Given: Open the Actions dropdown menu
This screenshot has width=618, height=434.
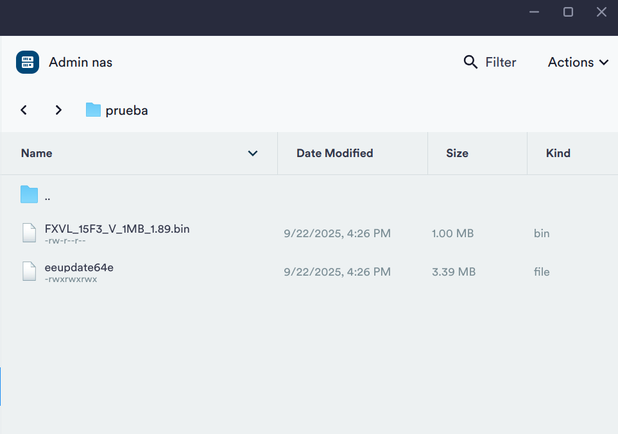Looking at the screenshot, I should (x=578, y=62).
